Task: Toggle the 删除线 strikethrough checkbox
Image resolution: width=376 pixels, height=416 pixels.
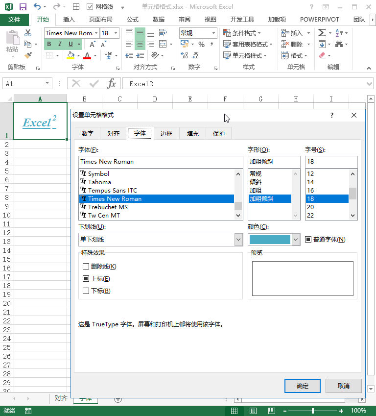Action: point(86,267)
